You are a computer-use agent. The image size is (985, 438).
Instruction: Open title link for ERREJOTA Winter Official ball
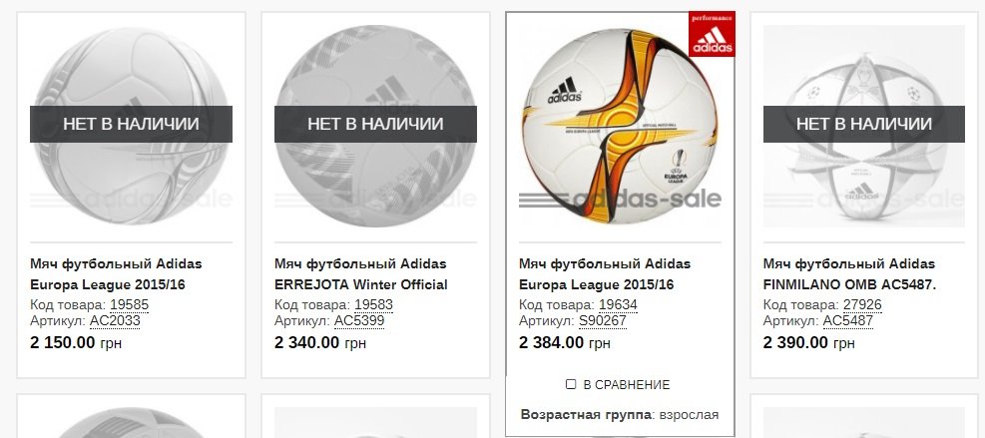click(x=361, y=274)
